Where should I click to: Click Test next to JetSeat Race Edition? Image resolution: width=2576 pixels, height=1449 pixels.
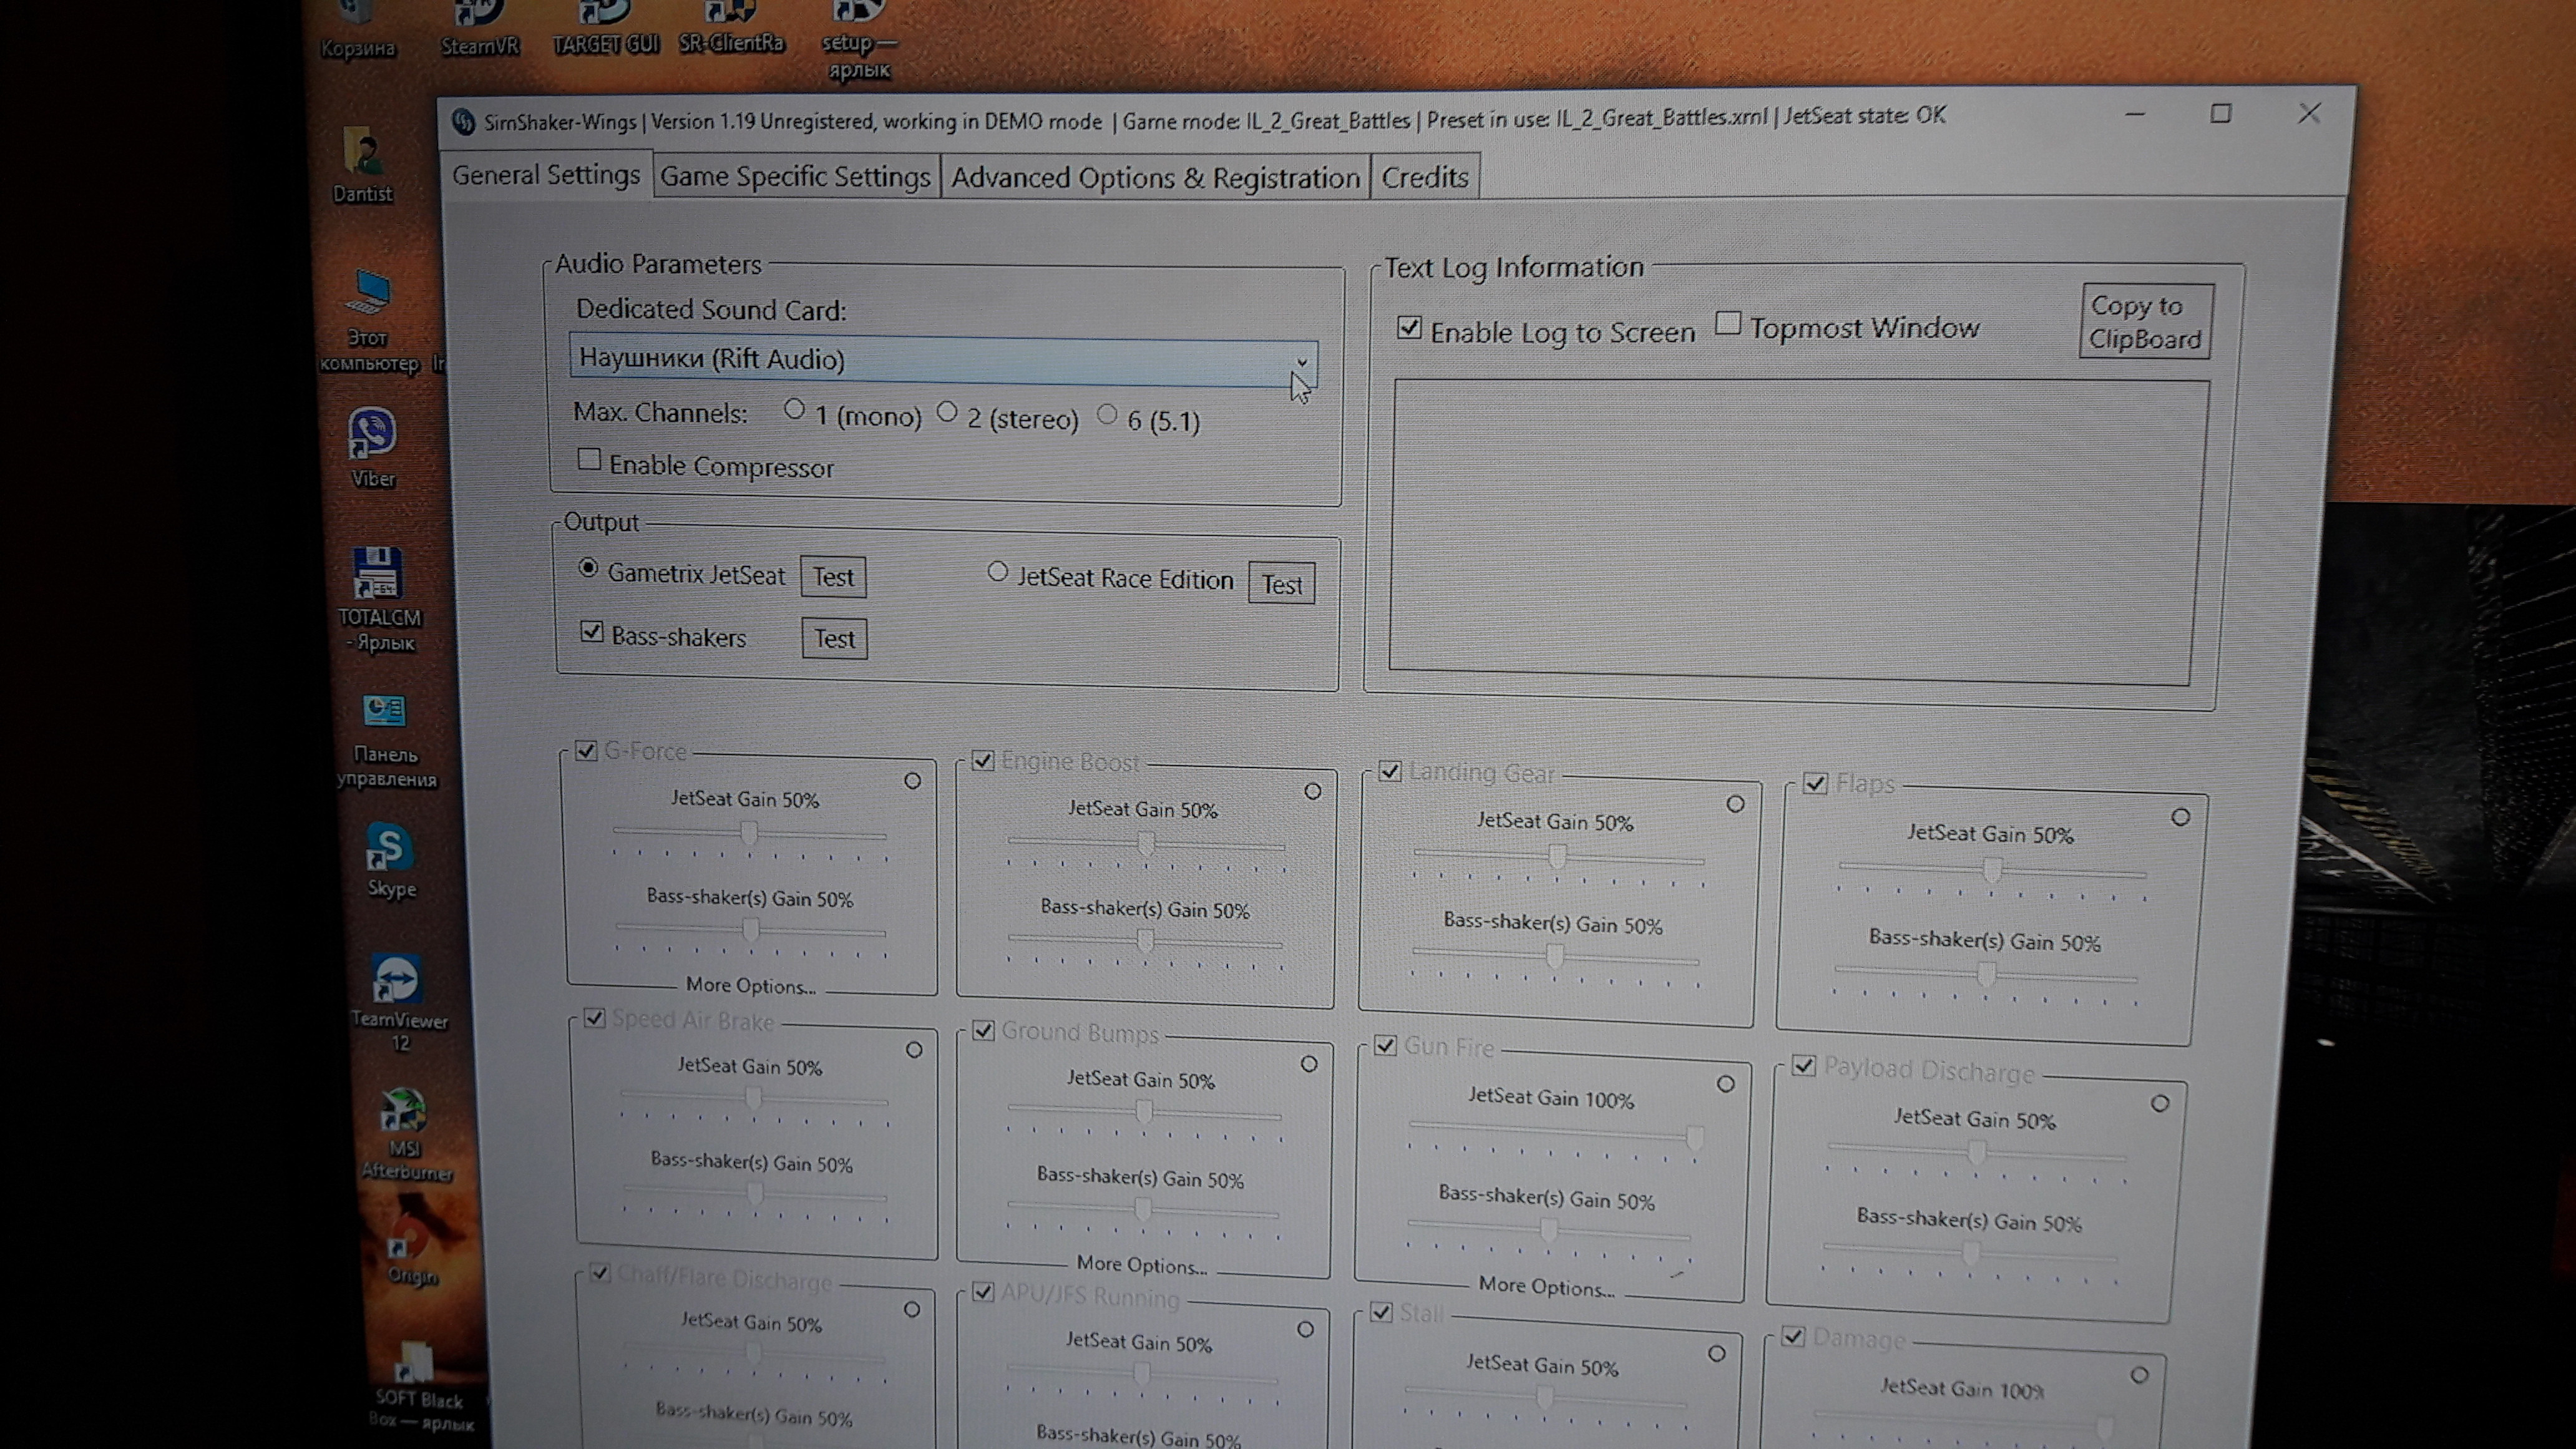1282,584
